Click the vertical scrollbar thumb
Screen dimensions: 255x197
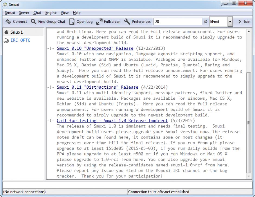249,123
